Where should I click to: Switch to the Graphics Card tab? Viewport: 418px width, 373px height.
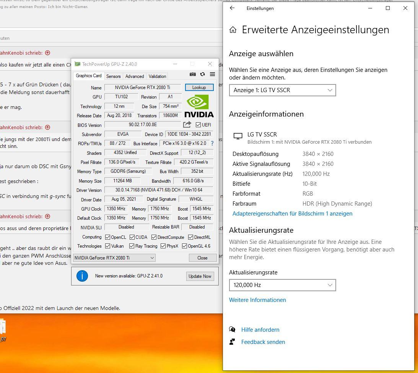click(88, 76)
